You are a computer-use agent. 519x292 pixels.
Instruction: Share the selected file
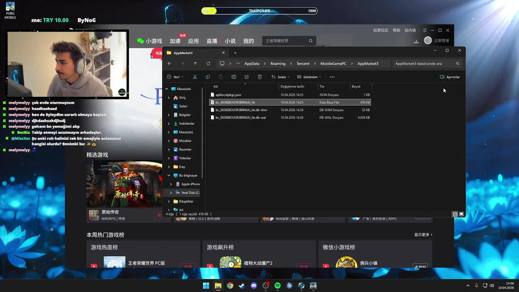(247, 77)
